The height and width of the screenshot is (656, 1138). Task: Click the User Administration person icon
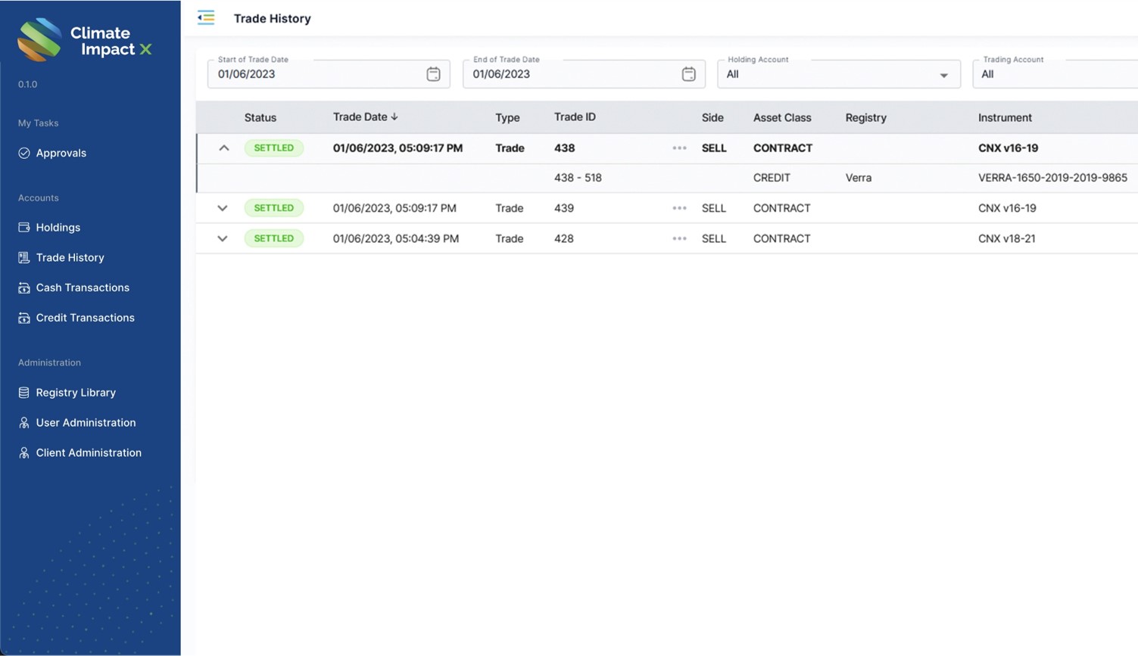24,423
